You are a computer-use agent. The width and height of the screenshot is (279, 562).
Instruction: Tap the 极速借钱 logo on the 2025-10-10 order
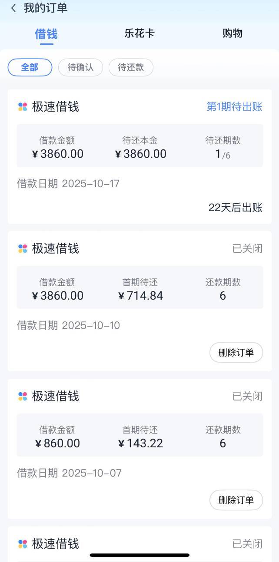tap(23, 248)
